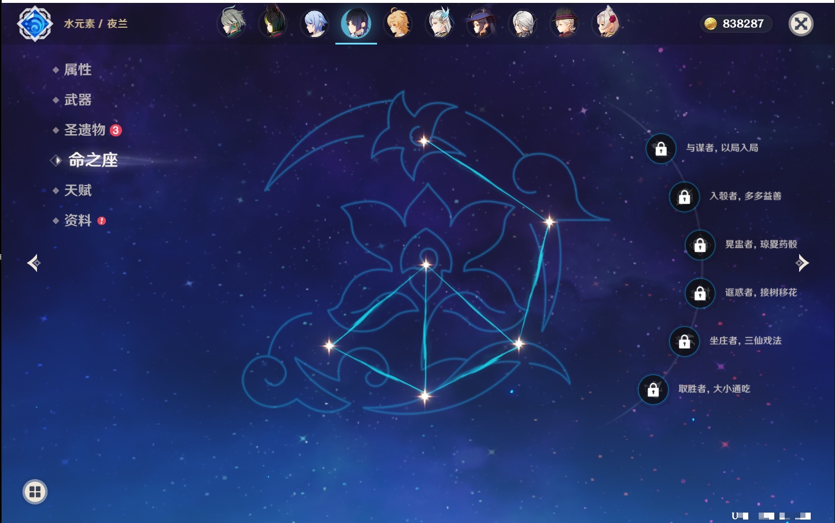Click the lock icon for 诓惑者,接树移花

pyautogui.click(x=700, y=293)
